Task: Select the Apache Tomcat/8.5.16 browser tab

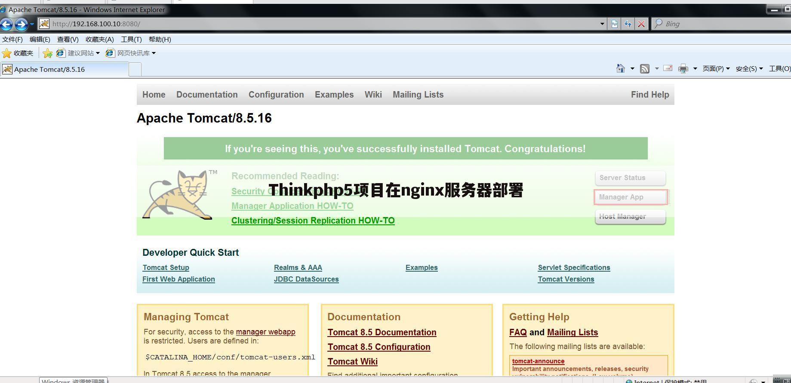Action: 65,69
